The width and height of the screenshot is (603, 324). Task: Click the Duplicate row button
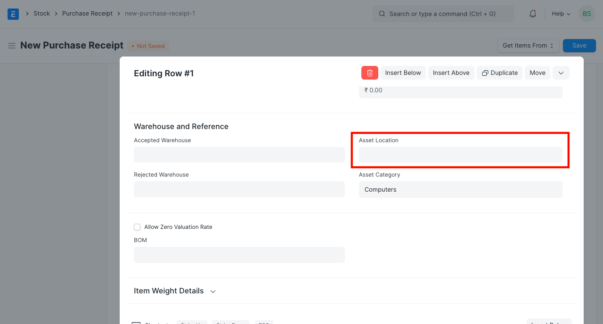[x=499, y=73]
